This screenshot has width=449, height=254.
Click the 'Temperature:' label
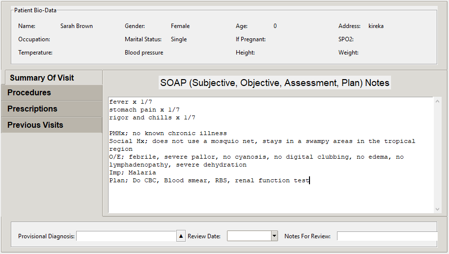pos(35,53)
